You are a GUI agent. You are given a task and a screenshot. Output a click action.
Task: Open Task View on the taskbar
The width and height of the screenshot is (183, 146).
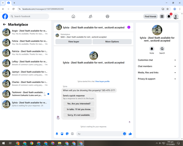pos(10,143)
